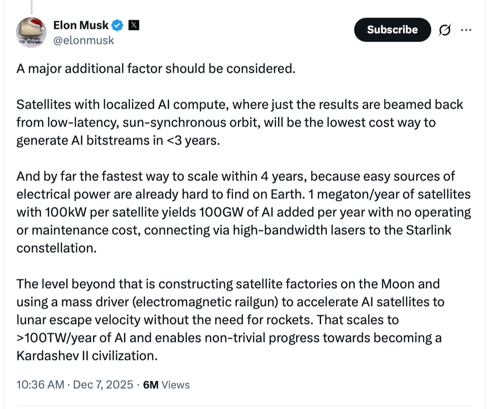Click the "Kardashev II civilization" text
This screenshot has width=488, height=409.
tap(86, 356)
